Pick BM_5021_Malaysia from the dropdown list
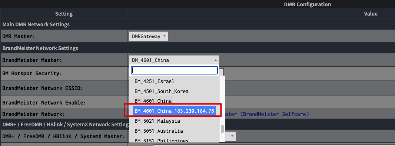The height and width of the screenshot is (146, 395). pyautogui.click(x=157, y=121)
